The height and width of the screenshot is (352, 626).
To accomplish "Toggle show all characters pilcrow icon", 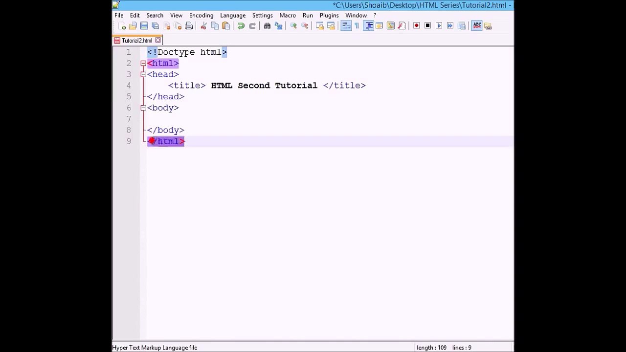I will (357, 26).
